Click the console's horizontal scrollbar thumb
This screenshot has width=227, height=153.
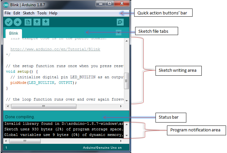pos(25,141)
